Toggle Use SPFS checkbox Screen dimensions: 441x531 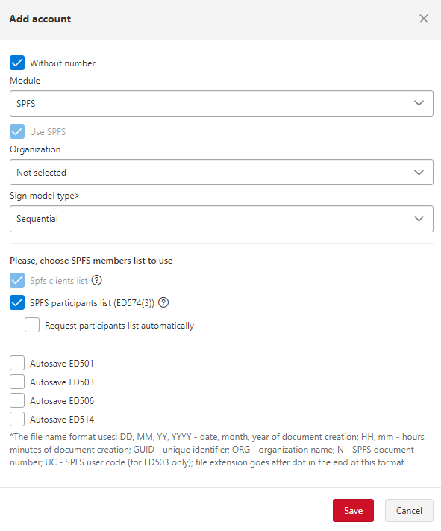(17, 131)
